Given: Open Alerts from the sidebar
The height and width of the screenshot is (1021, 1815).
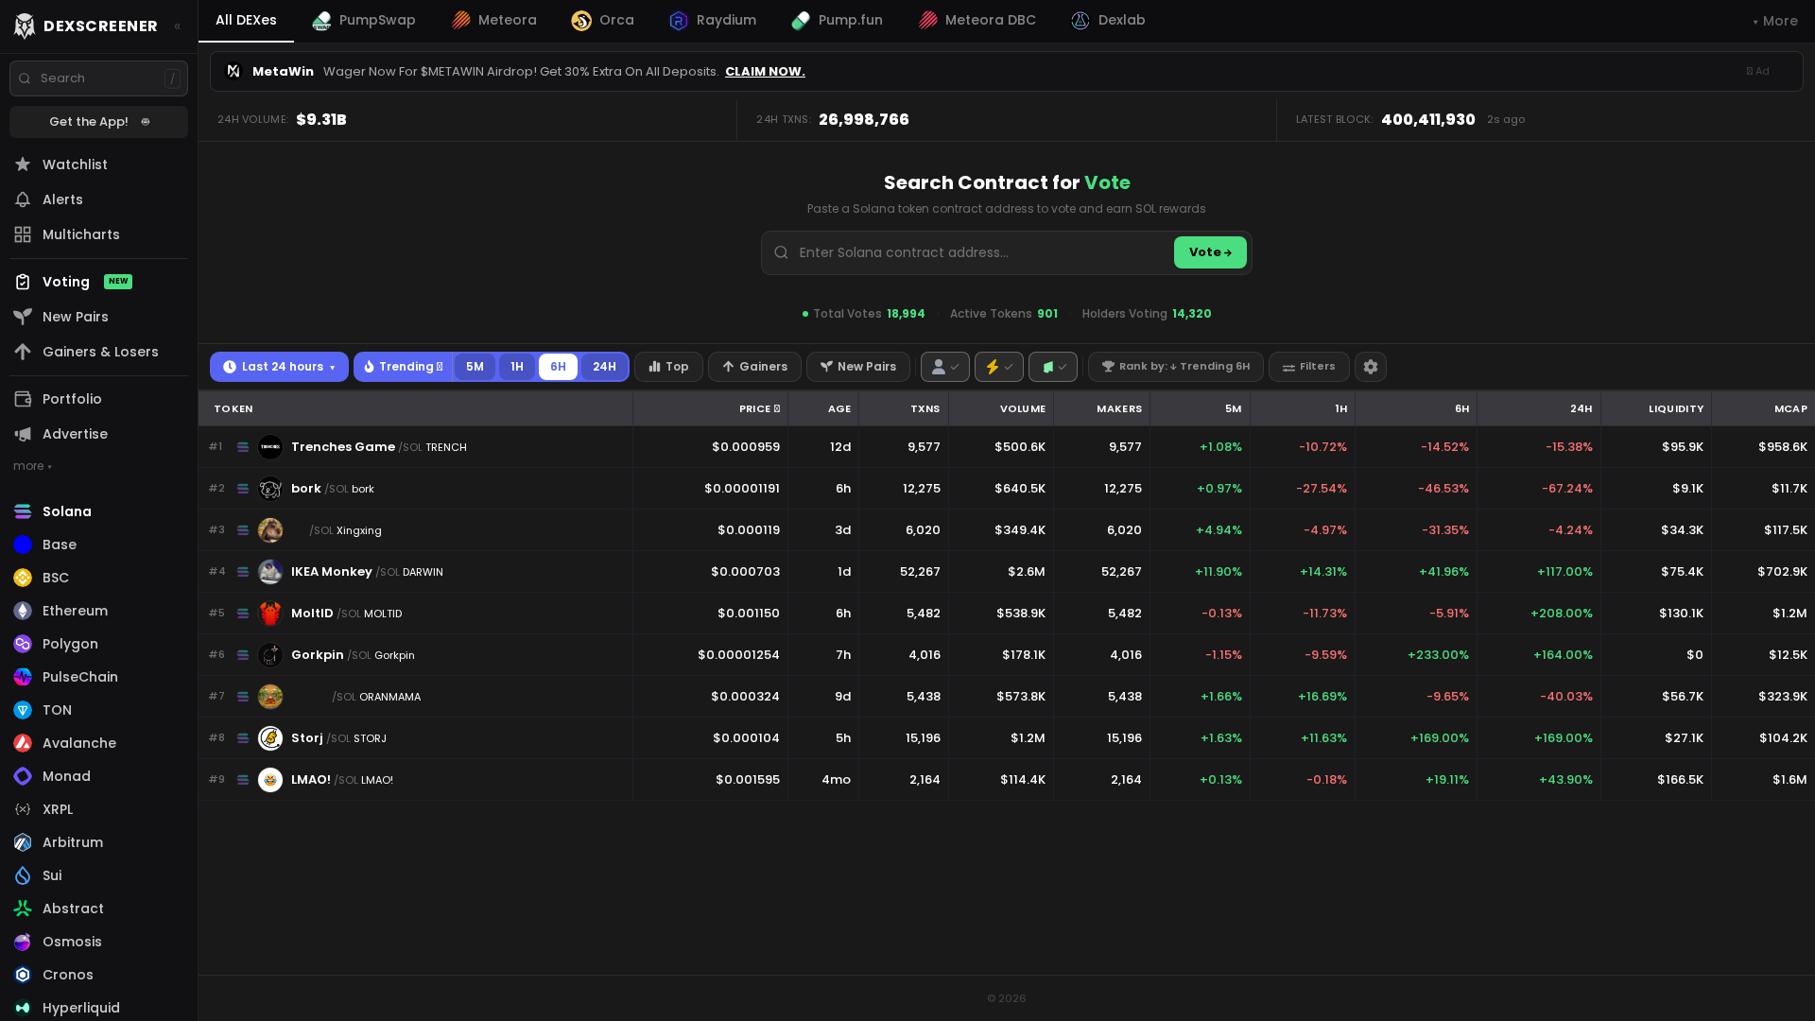Looking at the screenshot, I should pos(62,199).
